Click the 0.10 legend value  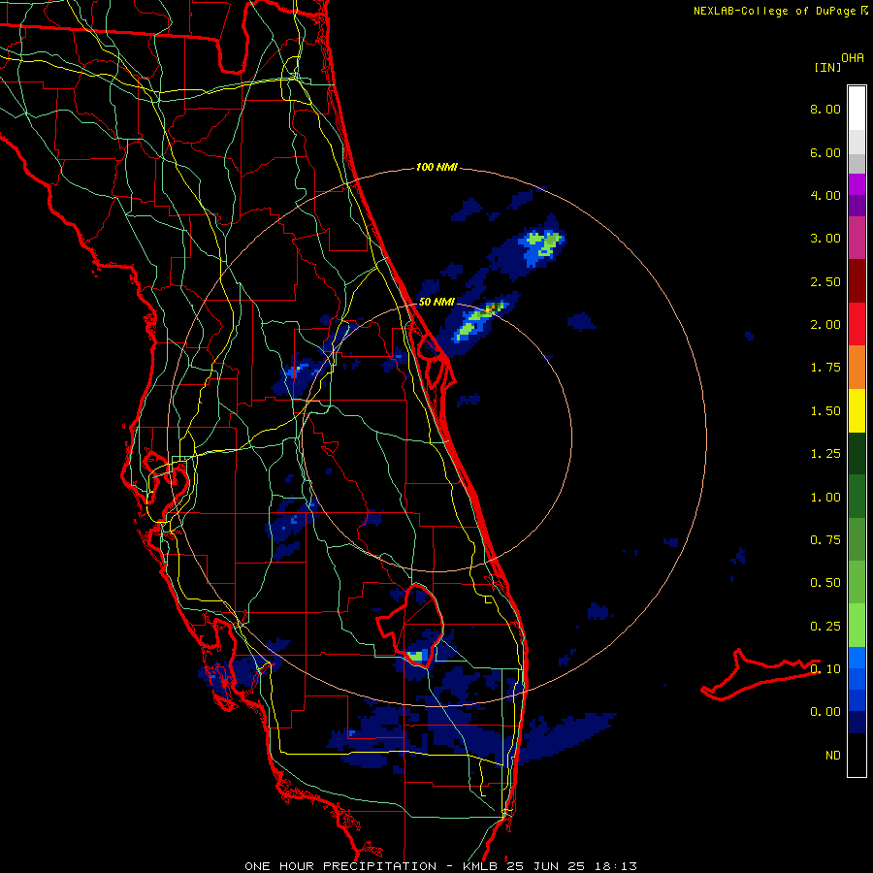pos(825,669)
